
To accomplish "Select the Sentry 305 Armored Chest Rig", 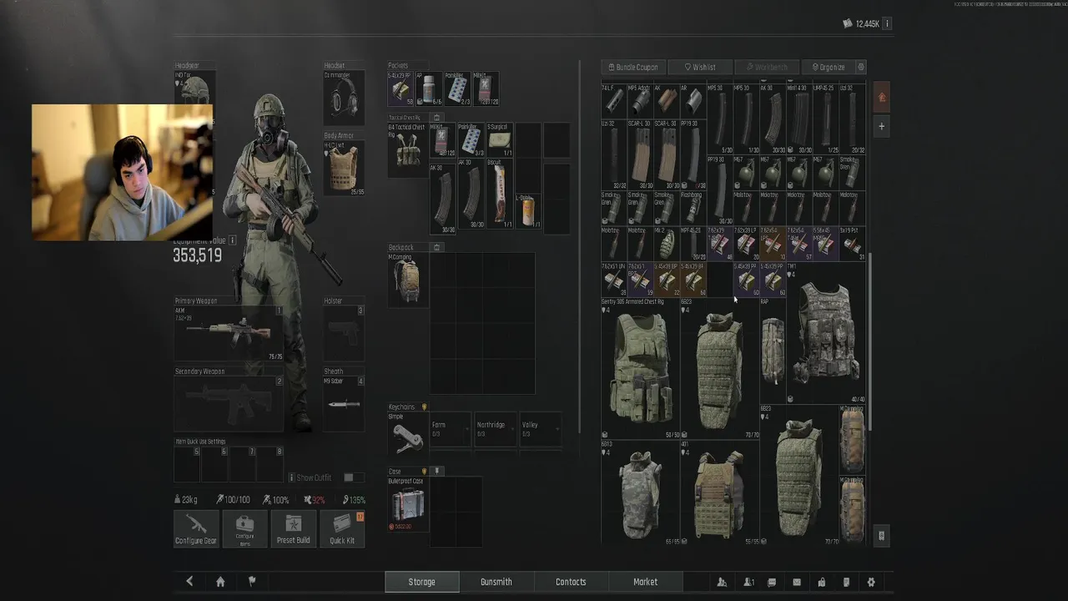I will pos(640,368).
